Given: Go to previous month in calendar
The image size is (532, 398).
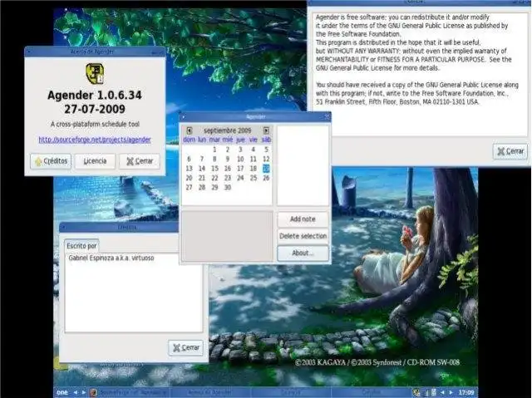Looking at the screenshot, I should [190, 130].
